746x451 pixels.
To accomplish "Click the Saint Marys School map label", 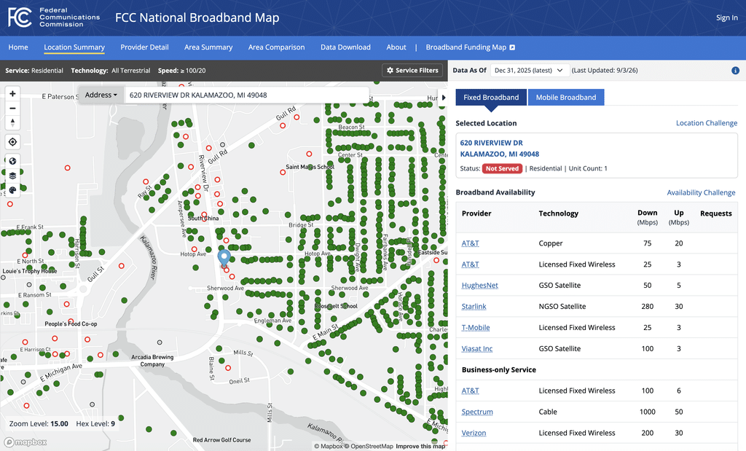I will pyautogui.click(x=310, y=167).
